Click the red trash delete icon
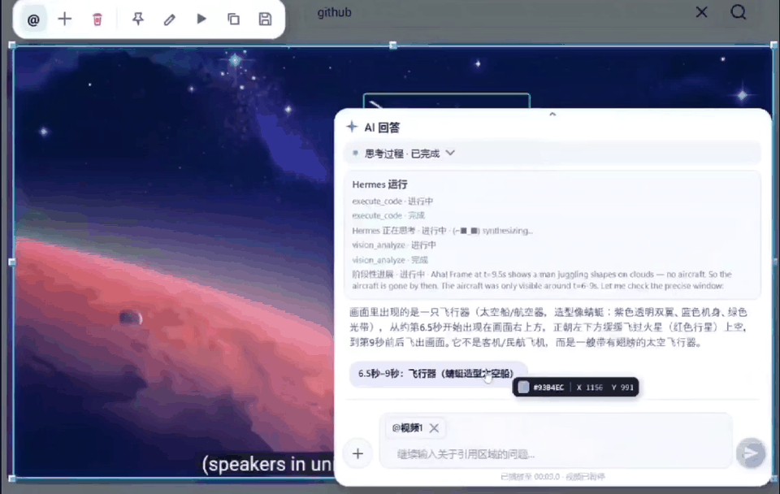 (97, 19)
